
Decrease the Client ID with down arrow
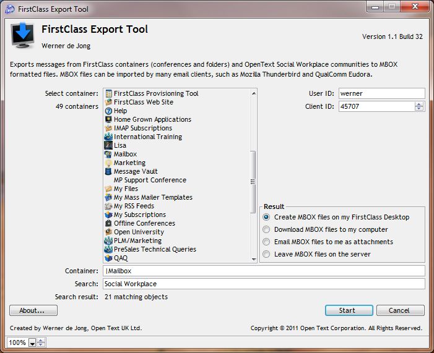point(419,109)
